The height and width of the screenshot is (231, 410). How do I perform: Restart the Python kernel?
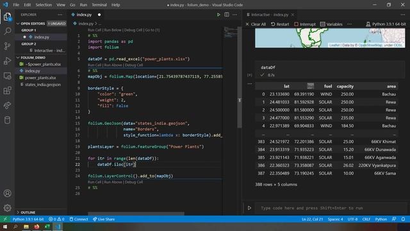point(280,24)
